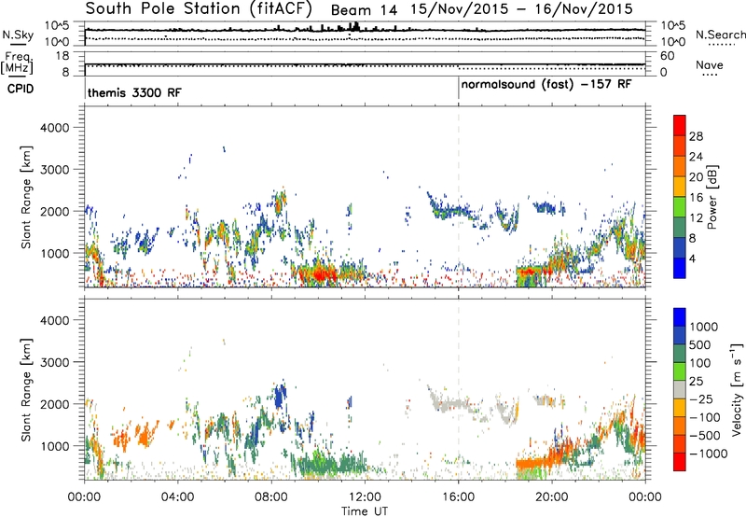The width and height of the screenshot is (746, 517).
Task: Click the 16:00 time tick label
Action: point(458,497)
